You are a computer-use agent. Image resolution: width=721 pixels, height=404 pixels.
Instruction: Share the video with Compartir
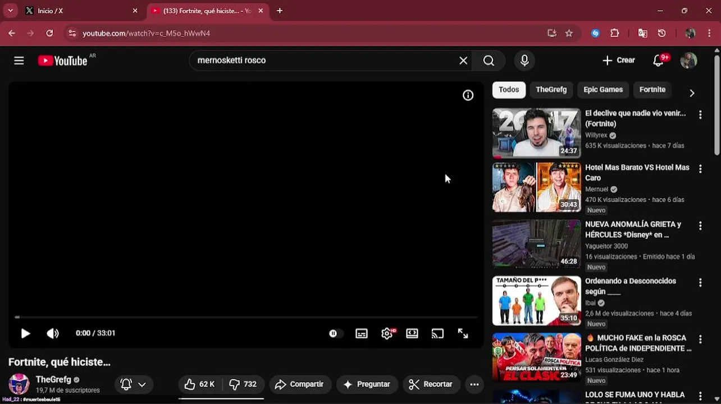point(300,384)
